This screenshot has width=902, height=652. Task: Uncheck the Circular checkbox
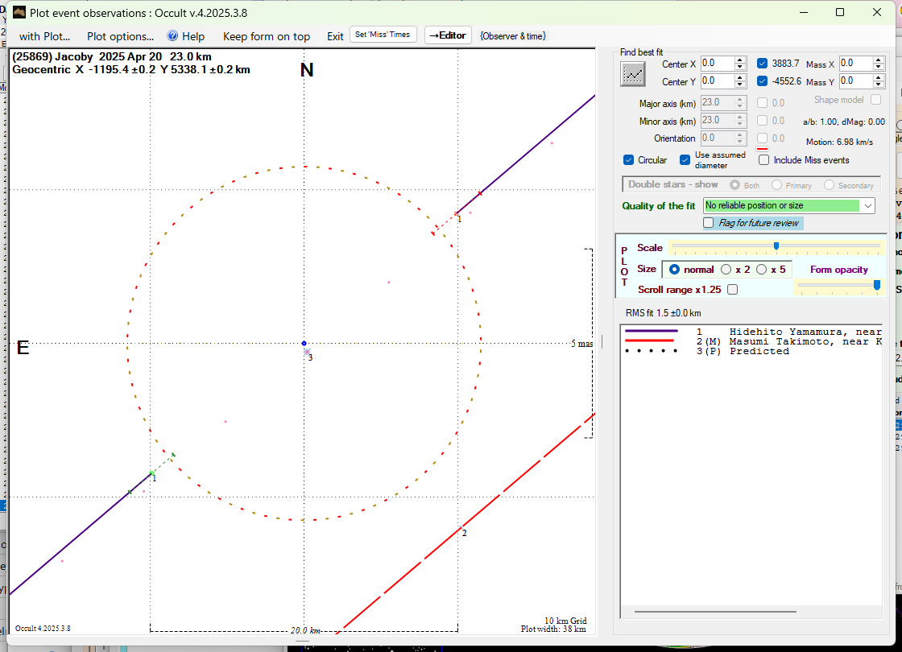click(629, 160)
